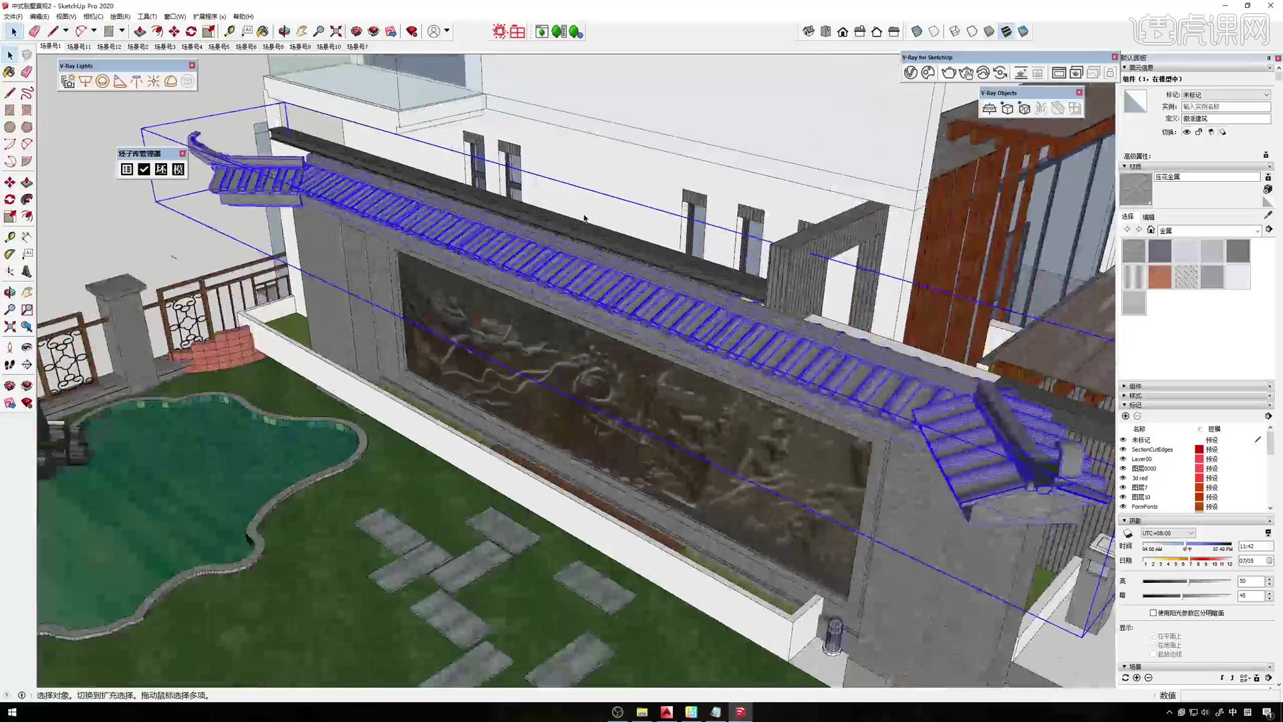Select the copper orange material swatch
The width and height of the screenshot is (1283, 722).
pyautogui.click(x=1160, y=277)
